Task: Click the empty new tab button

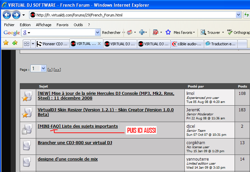Action: 242,44
